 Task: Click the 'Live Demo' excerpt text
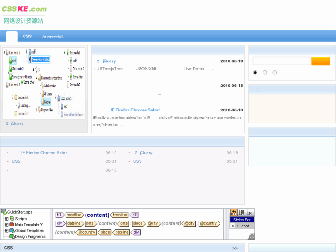[194, 69]
